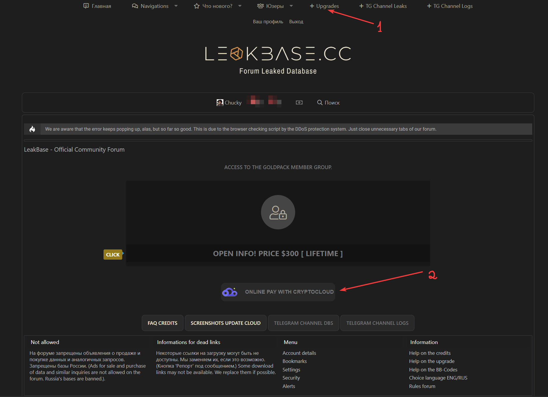This screenshot has height=397, width=548.
Task: Click the locked user circle icon
Action: point(278,212)
